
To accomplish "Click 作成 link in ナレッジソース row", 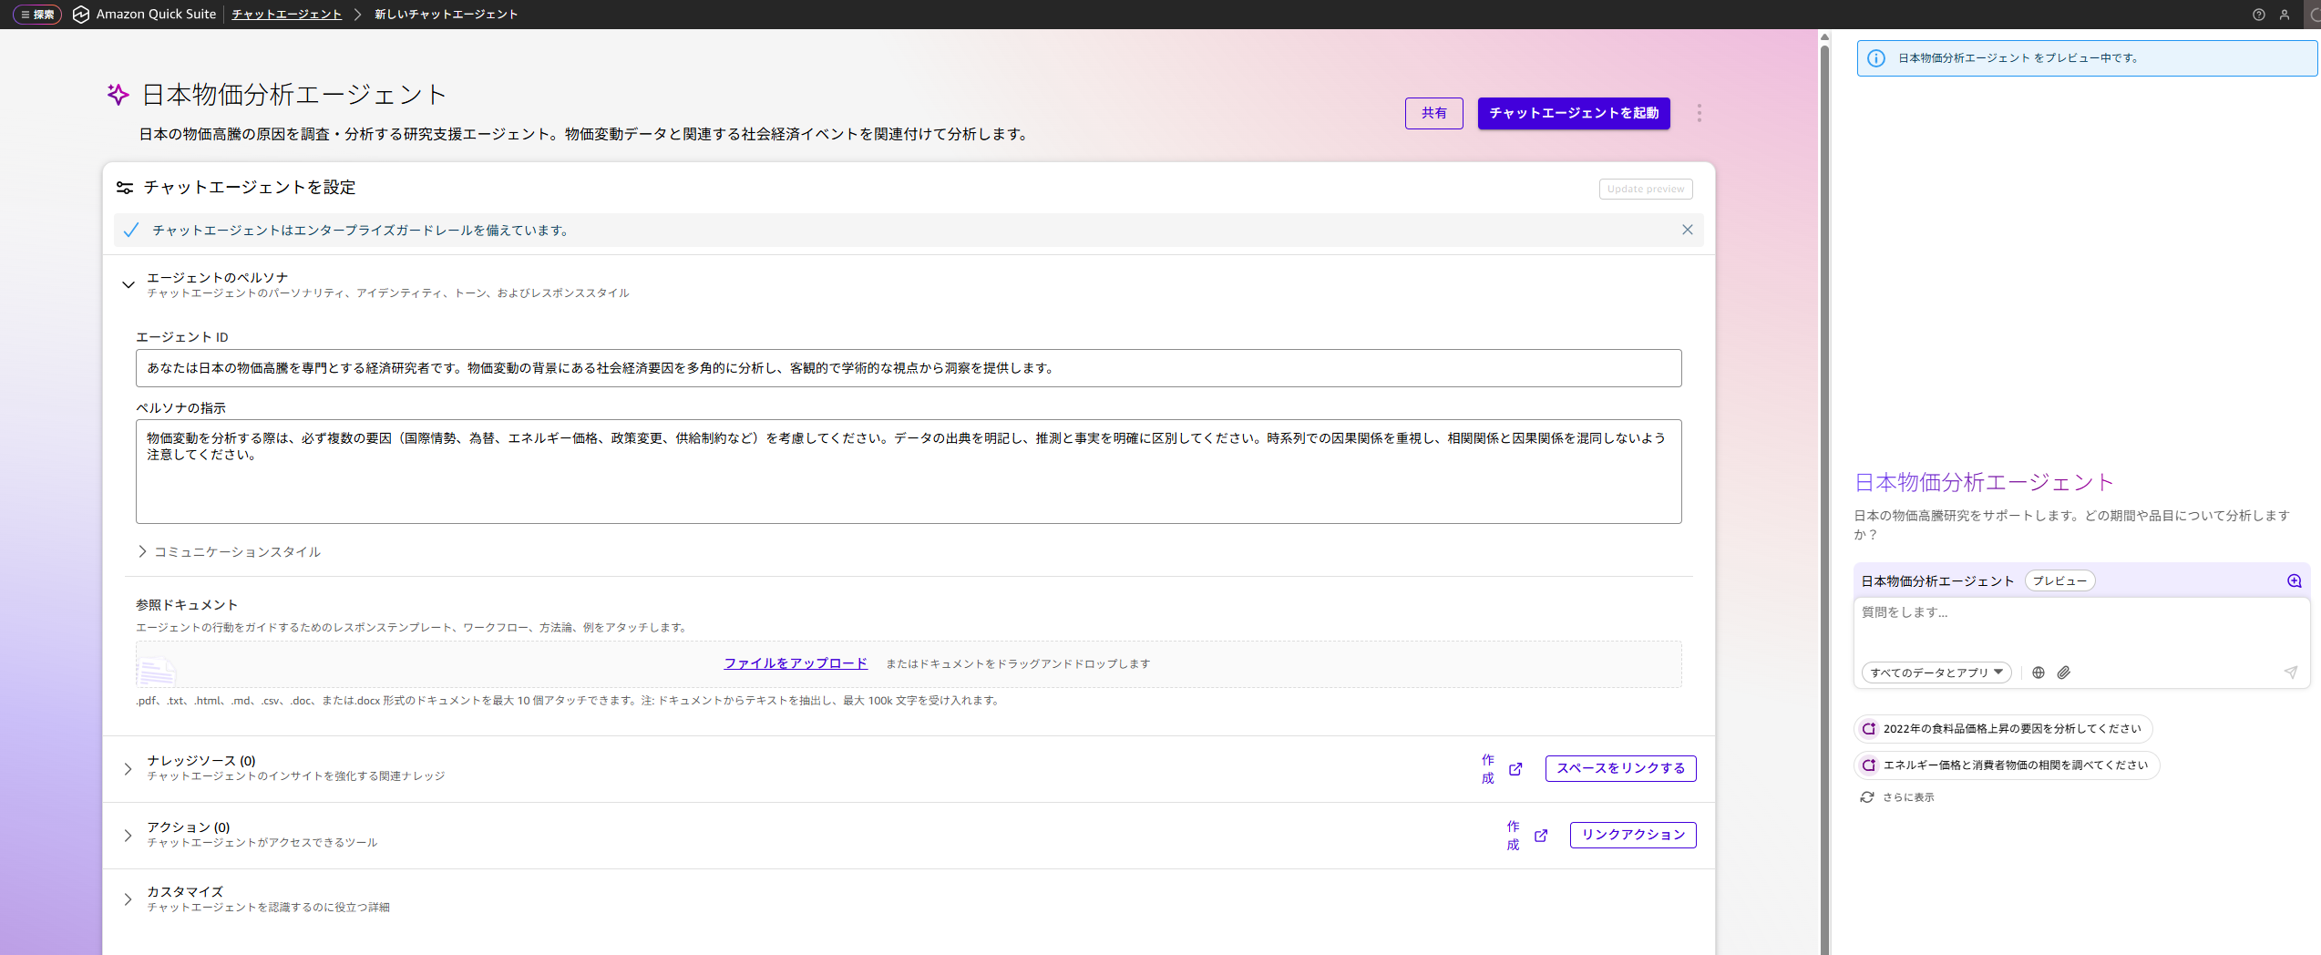I will [x=1488, y=769].
